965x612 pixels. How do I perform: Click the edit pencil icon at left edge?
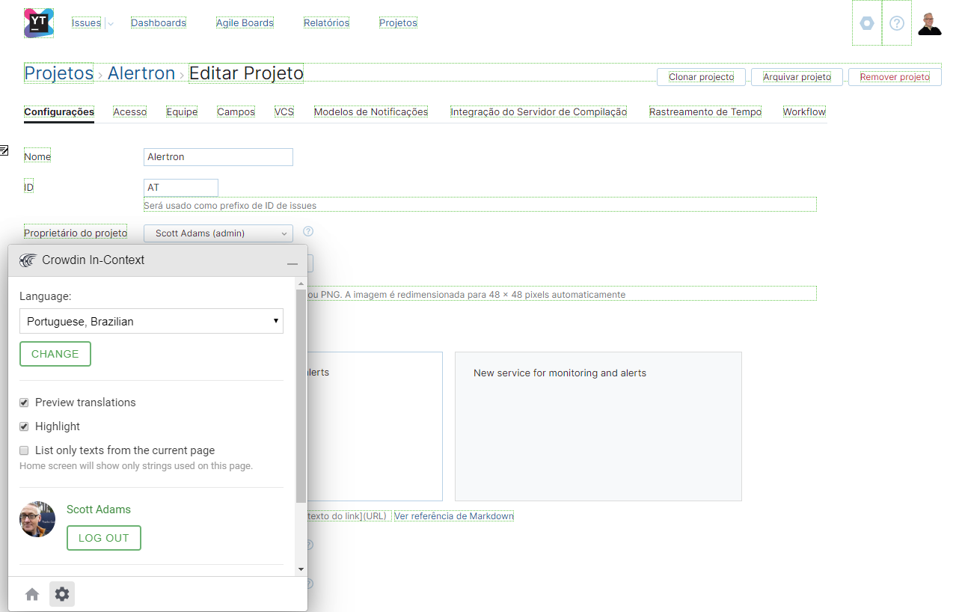tap(4, 150)
